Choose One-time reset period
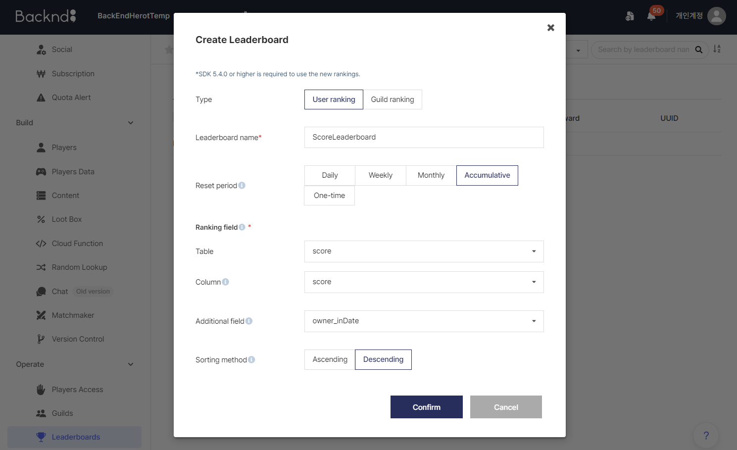Screen dimensions: 737x450 click(x=330, y=196)
